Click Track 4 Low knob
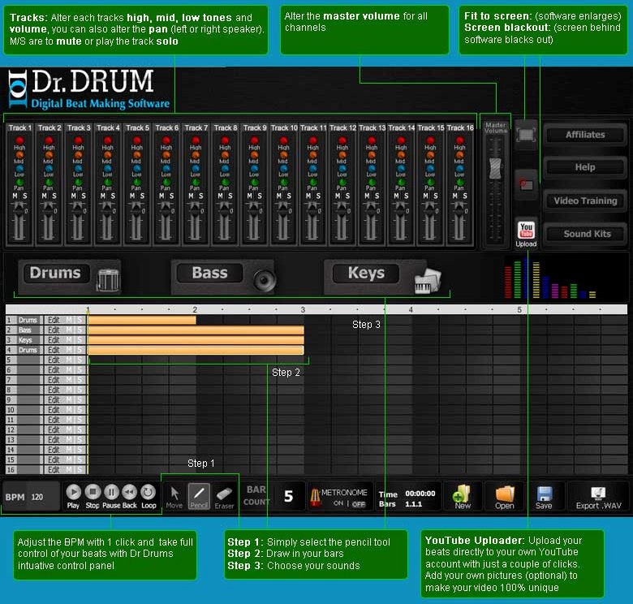 [x=108, y=168]
